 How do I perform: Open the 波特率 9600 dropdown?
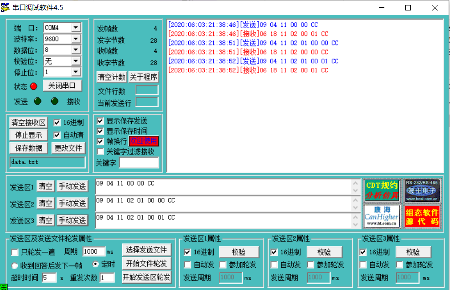pos(76,39)
